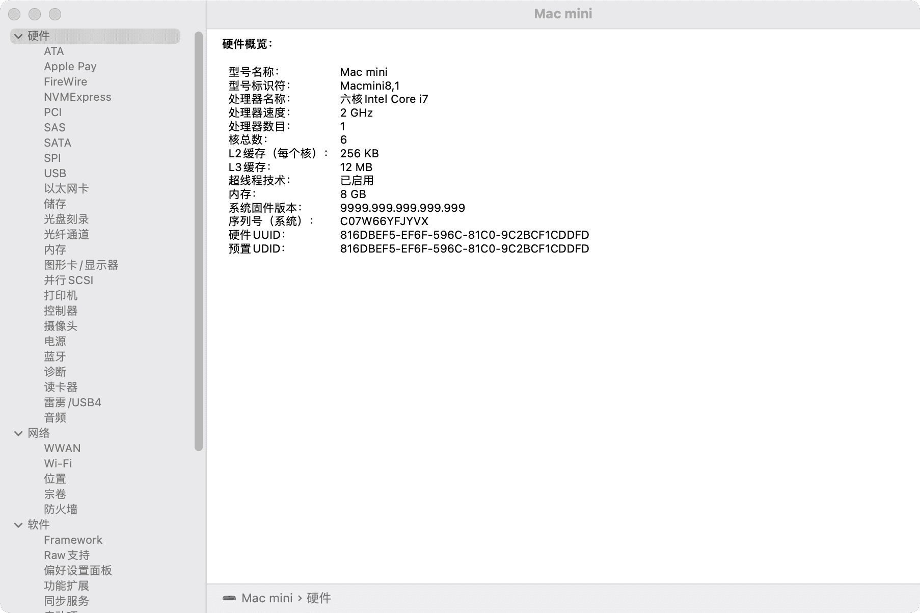This screenshot has width=920, height=613.
Task: Select 雷雳/USB4 in the sidebar
Action: pyautogui.click(x=72, y=403)
